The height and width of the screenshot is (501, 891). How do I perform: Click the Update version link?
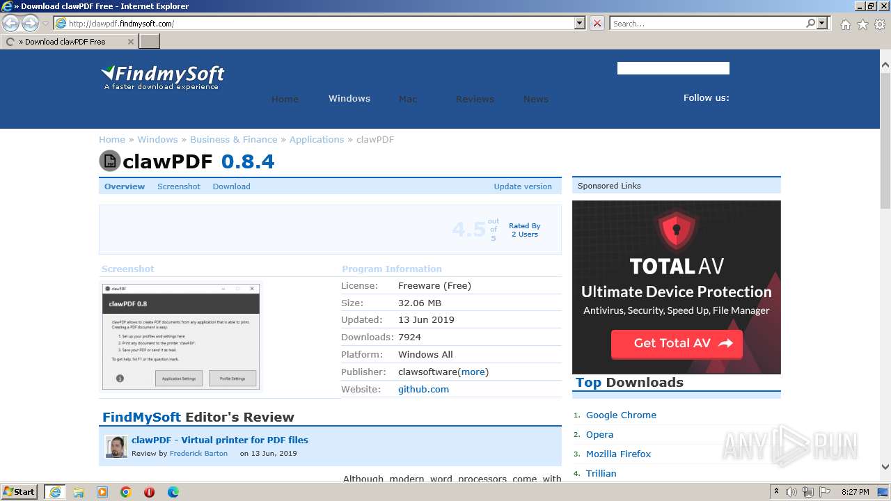pyautogui.click(x=523, y=186)
